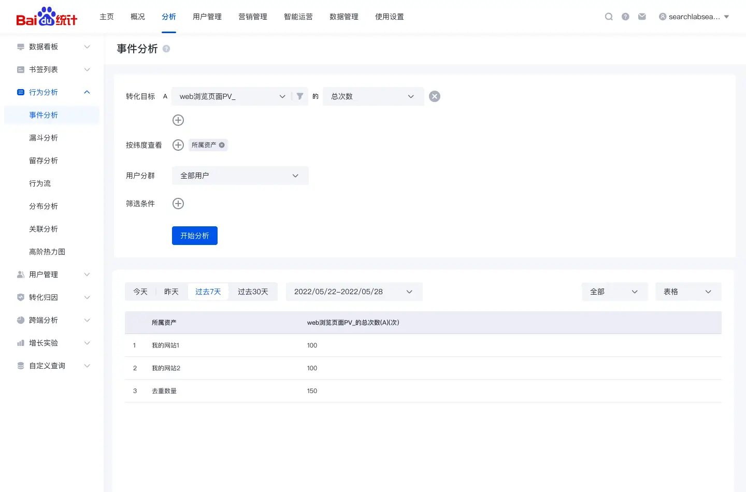Screen dimensions: 746x492
Task: Click the 去重数量 table row
Action: click(423, 391)
